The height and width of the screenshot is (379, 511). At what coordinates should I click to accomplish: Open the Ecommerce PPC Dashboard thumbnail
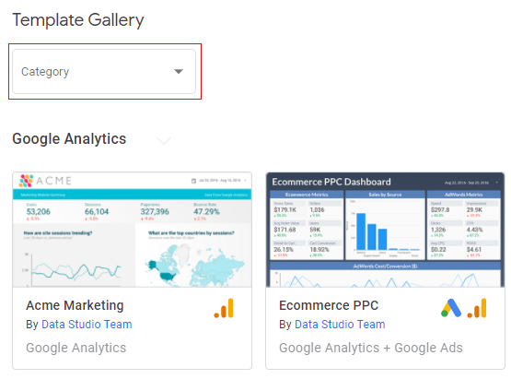[x=385, y=230]
